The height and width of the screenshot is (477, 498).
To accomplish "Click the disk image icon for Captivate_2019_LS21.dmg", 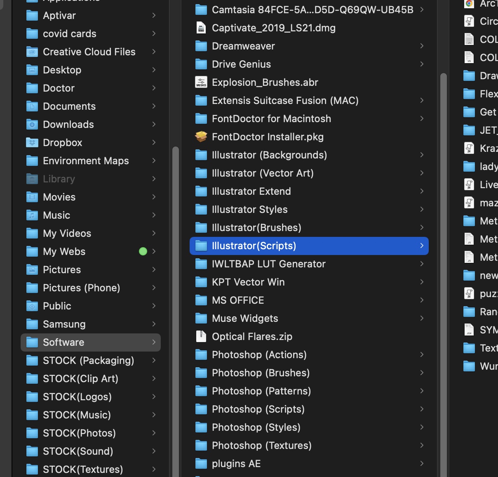I will (x=201, y=28).
